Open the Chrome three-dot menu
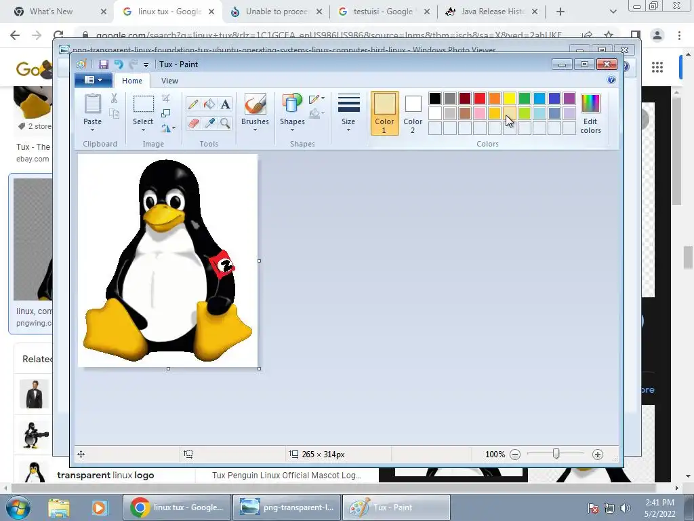Screen dimensions: 694x521 pyautogui.click(x=679, y=35)
